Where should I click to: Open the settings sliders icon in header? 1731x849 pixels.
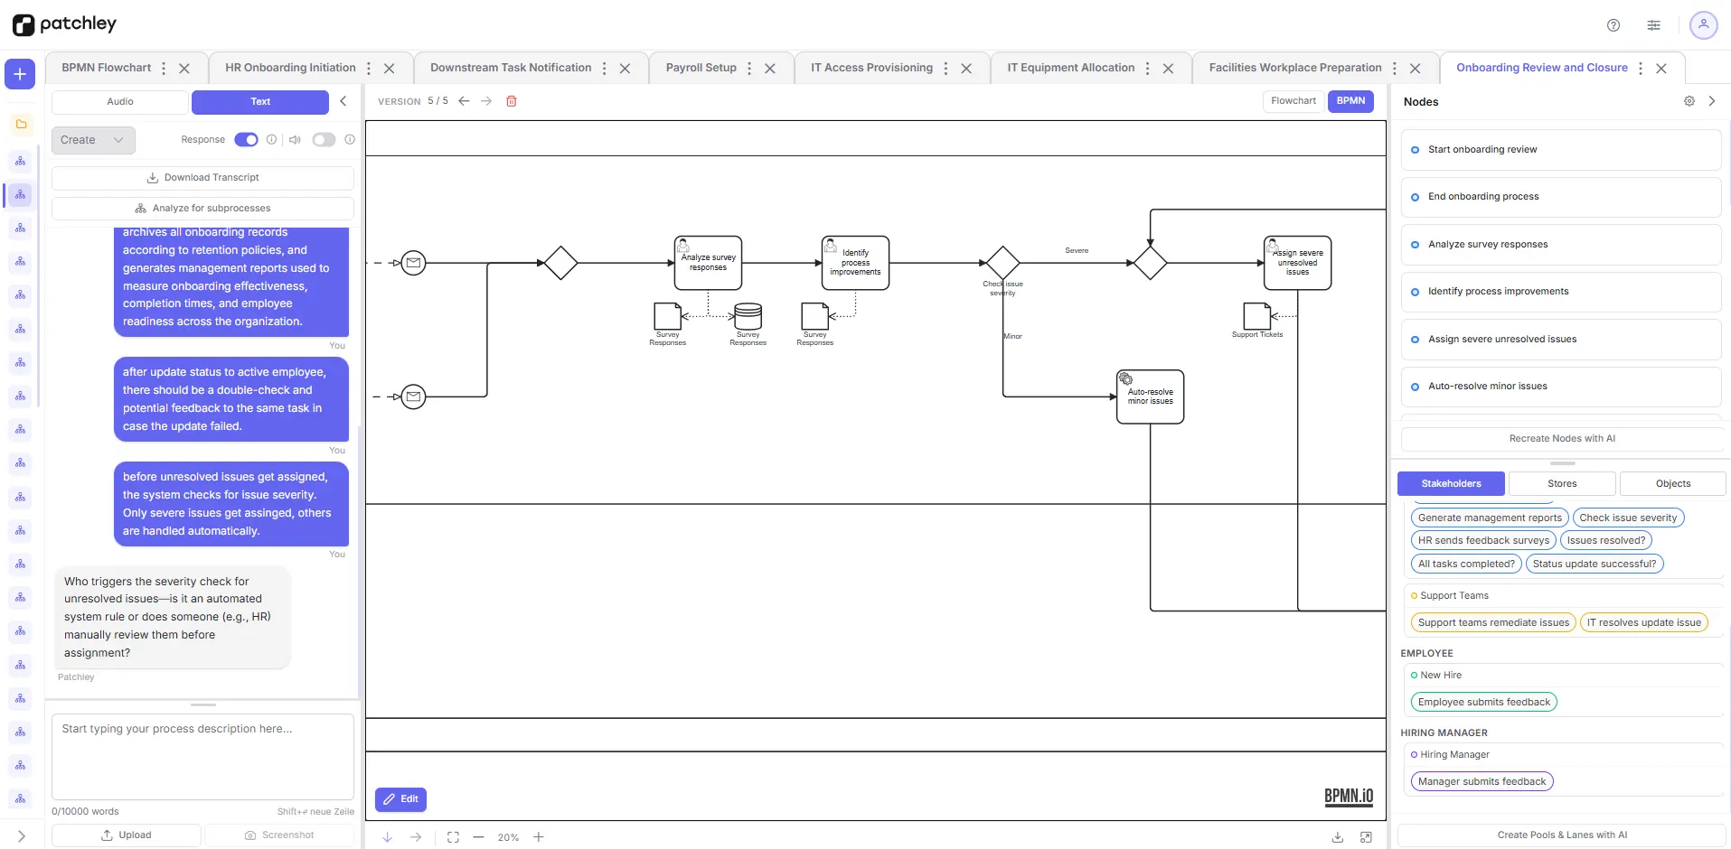point(1653,25)
